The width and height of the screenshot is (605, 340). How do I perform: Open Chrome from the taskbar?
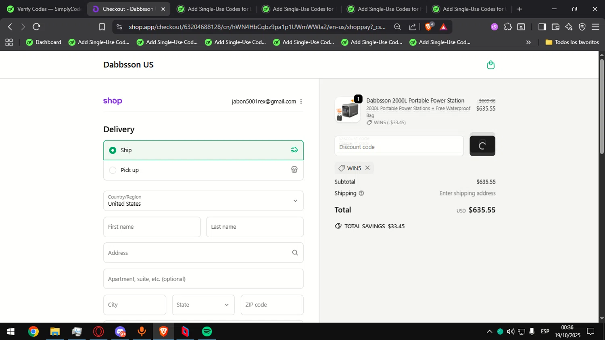[x=33, y=332]
